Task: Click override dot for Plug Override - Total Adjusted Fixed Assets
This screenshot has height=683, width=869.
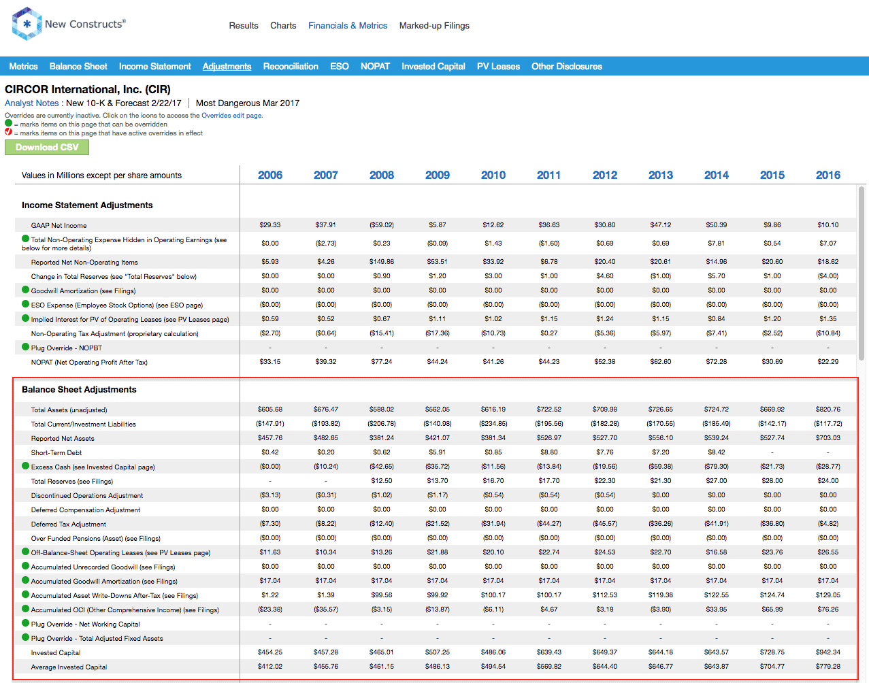Action: click(26, 637)
